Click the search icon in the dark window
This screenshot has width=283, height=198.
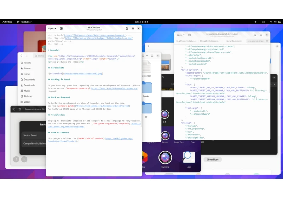coord(163,77)
